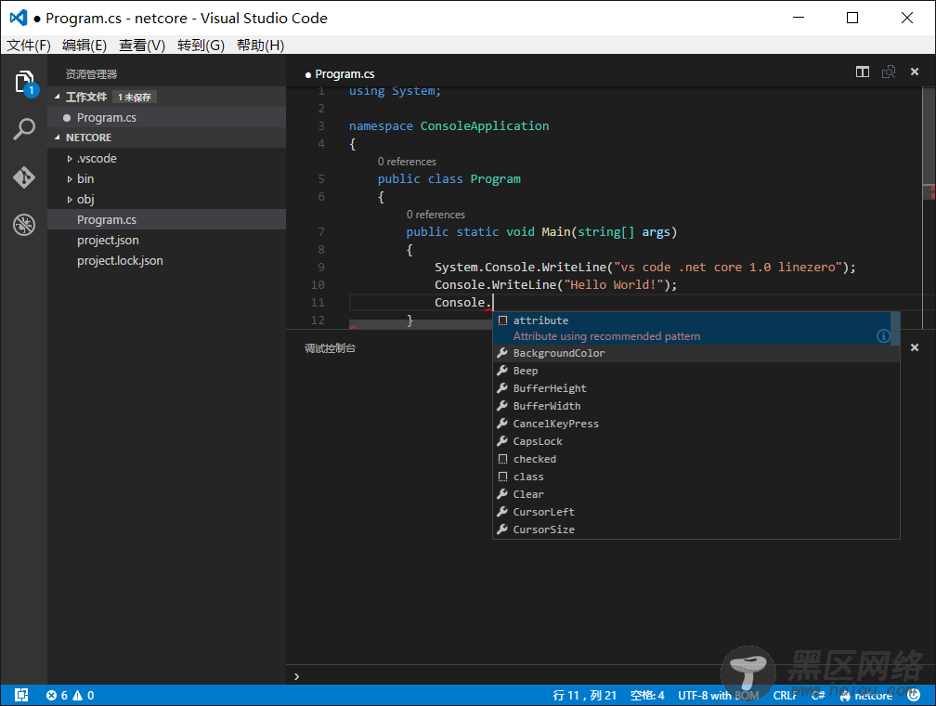936x706 pixels.
Task: Choose checked snippet from suggestions
Action: point(696,459)
